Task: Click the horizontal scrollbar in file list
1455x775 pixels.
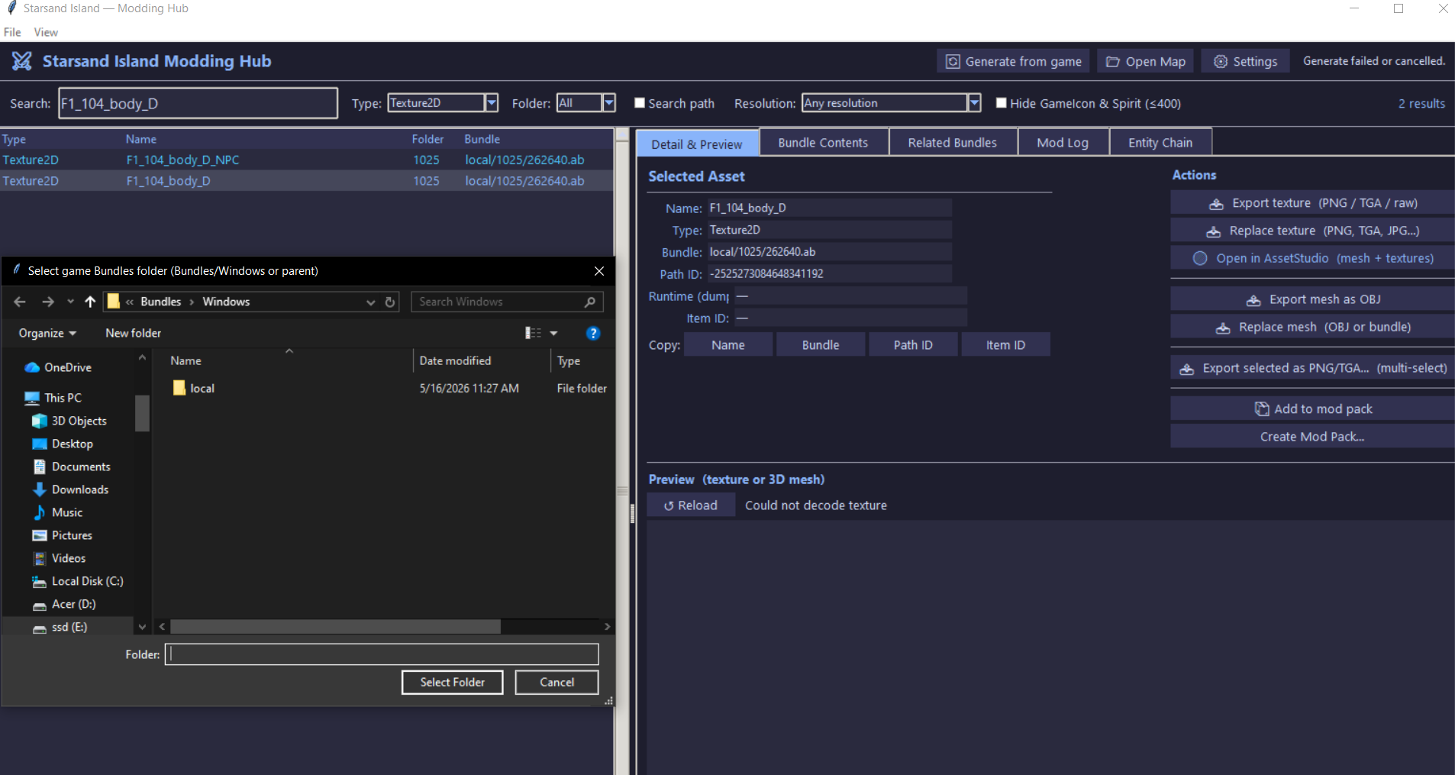Action: 335,627
